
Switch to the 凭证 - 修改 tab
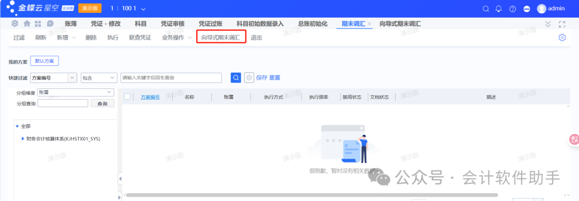[106, 24]
